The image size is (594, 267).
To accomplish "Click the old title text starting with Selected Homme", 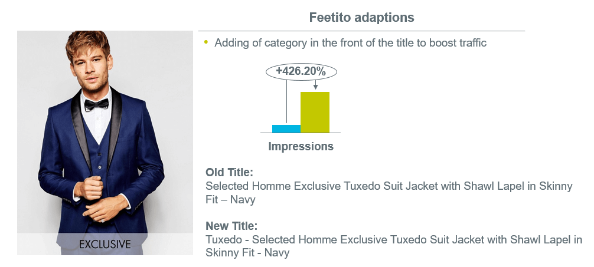I will [x=389, y=193].
